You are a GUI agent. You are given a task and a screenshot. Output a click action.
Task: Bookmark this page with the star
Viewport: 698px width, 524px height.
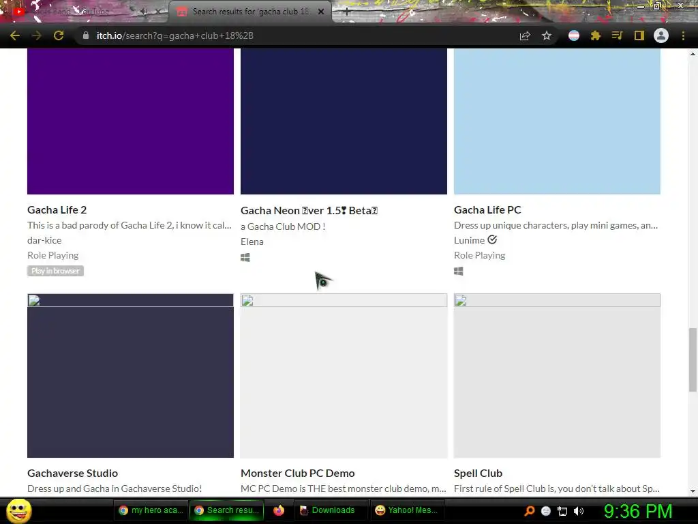click(x=547, y=35)
